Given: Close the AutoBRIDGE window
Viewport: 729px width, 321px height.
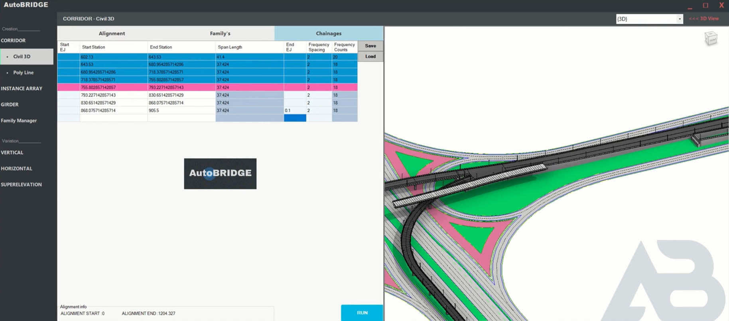Looking at the screenshot, I should 721,5.
